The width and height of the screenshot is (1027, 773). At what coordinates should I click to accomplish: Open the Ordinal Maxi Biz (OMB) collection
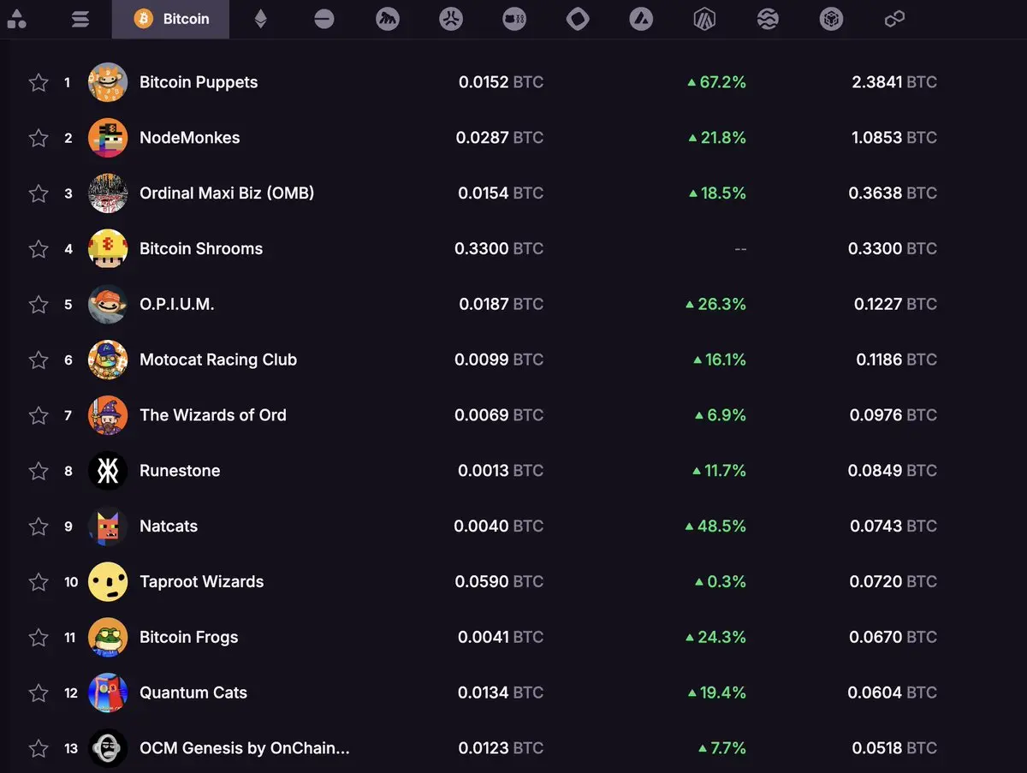point(227,193)
